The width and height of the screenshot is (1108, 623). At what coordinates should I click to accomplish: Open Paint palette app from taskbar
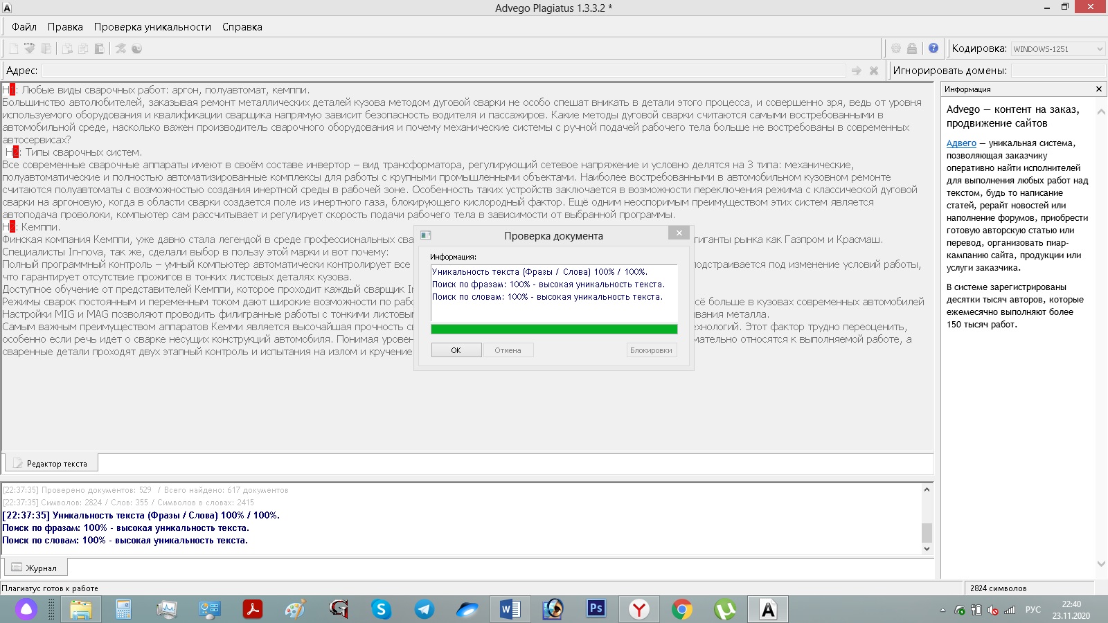tap(295, 609)
